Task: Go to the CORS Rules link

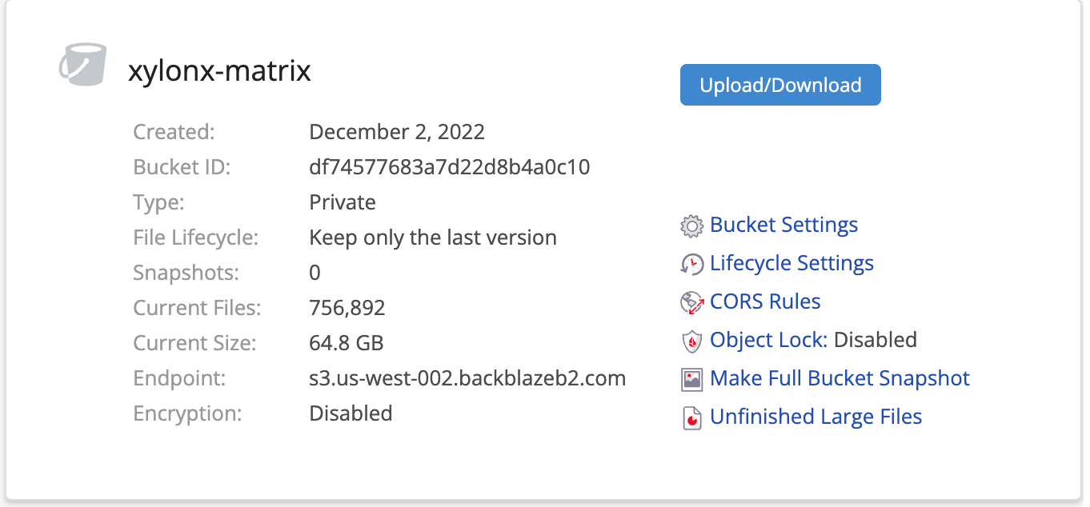Action: click(x=765, y=301)
